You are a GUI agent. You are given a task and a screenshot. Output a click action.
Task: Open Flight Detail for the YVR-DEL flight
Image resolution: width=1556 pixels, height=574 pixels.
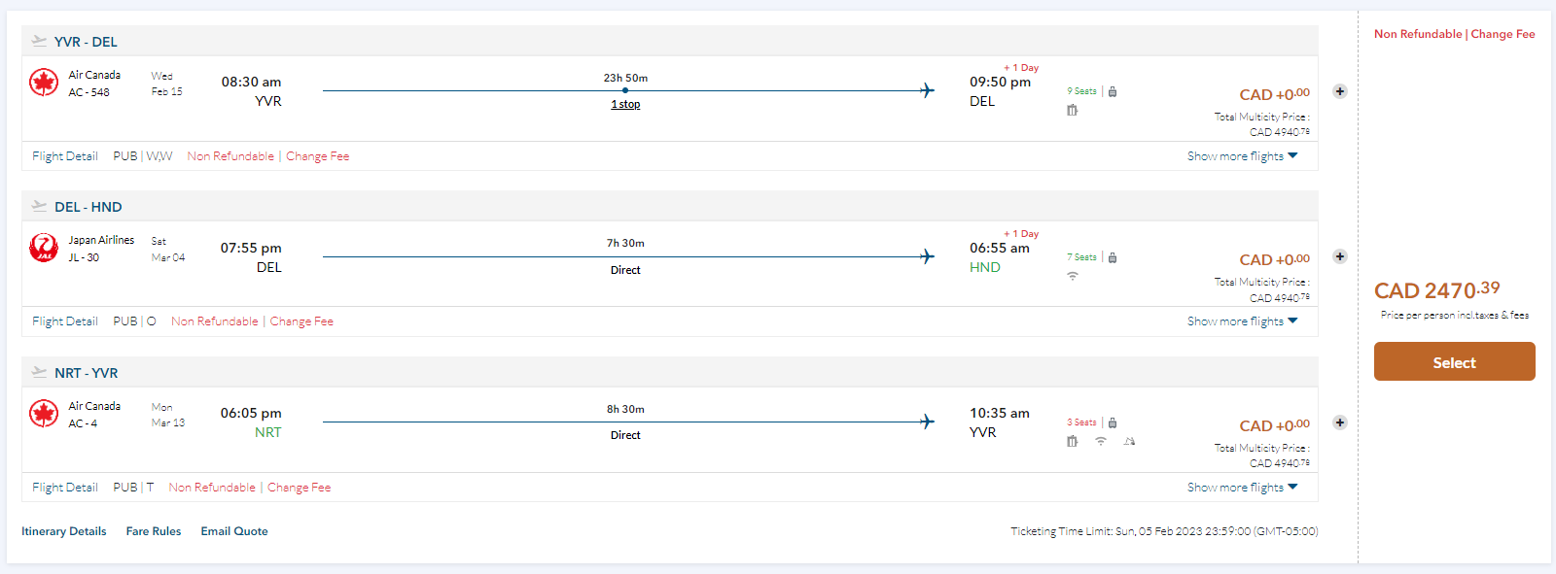click(x=65, y=156)
